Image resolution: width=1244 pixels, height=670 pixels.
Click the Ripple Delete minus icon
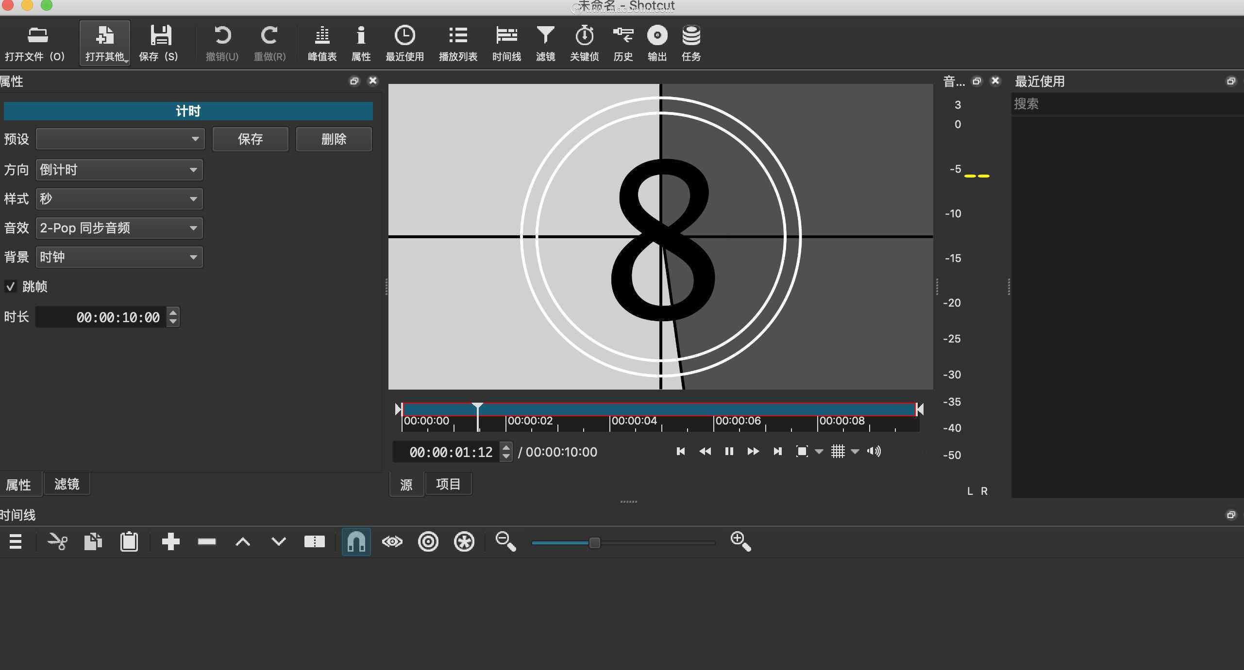pos(207,541)
